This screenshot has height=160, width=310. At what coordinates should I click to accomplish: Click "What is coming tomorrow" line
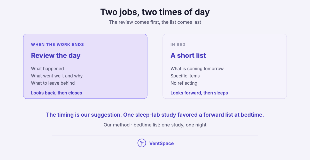[x=197, y=69]
